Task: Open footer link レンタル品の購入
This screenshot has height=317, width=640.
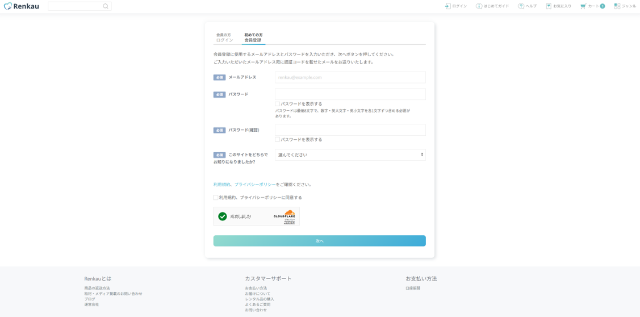Action: pyautogui.click(x=260, y=299)
